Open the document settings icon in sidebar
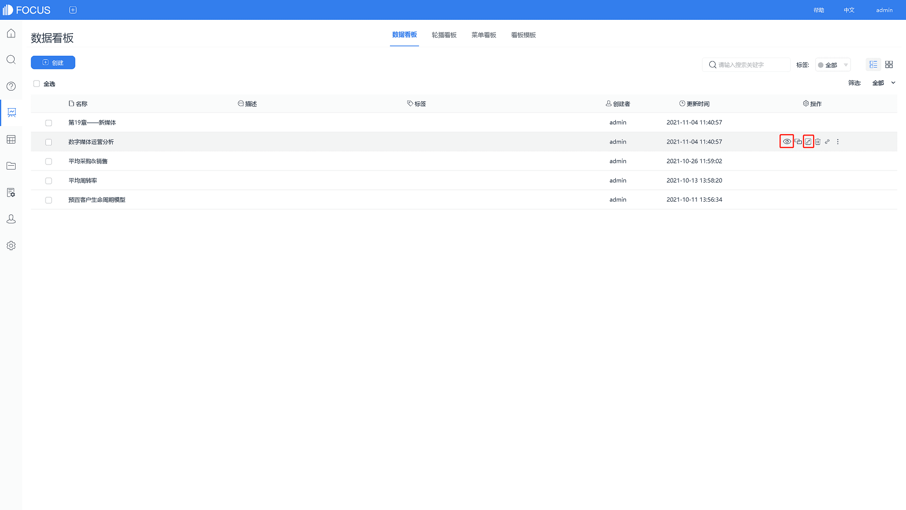Screen dimensions: 906x510 click(11, 192)
